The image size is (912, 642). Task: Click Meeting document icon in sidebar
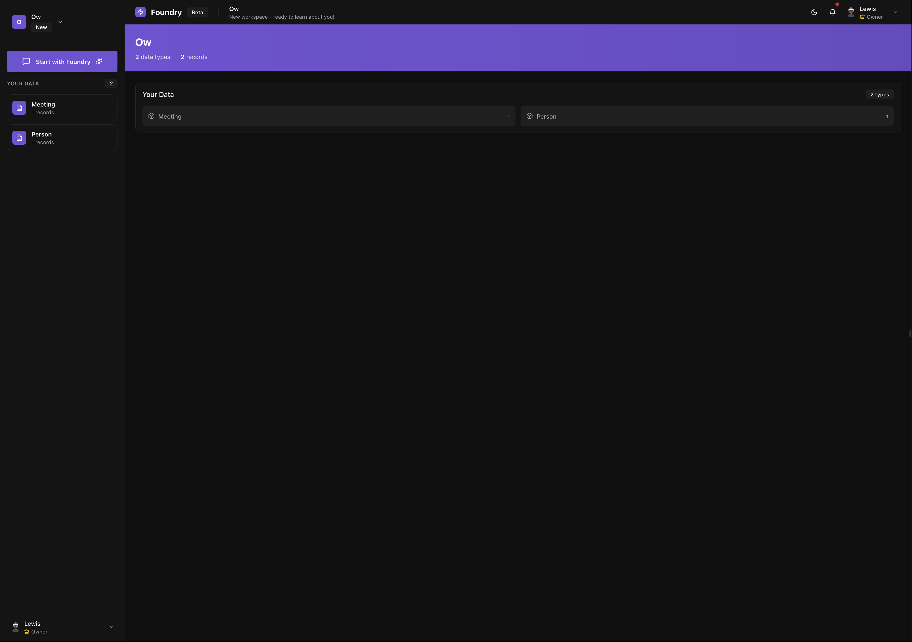click(x=19, y=108)
